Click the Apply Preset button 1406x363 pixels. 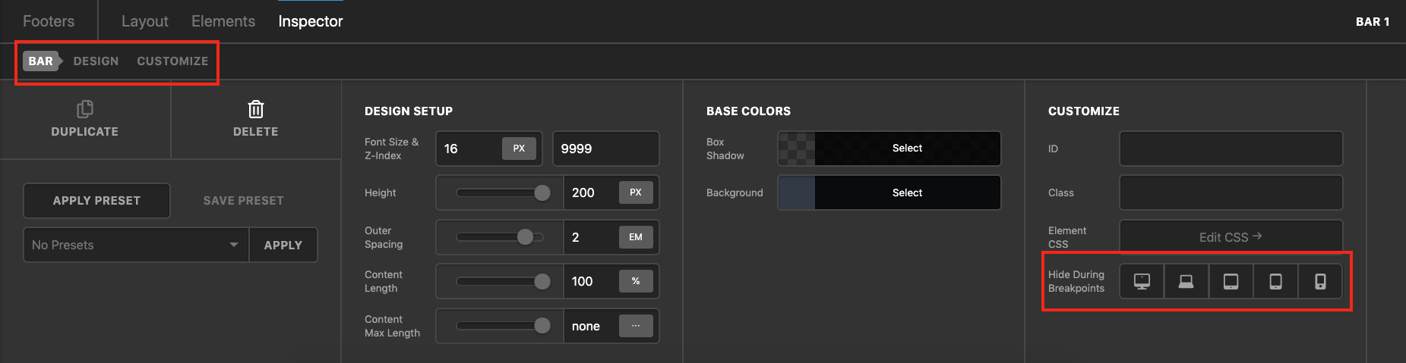coord(96,201)
